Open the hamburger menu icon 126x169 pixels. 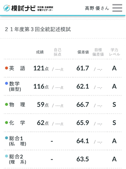coord(117,8)
